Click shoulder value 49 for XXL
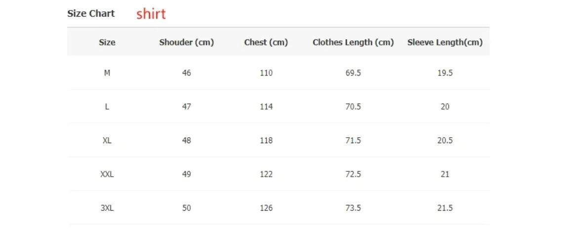The image size is (578, 232). 187,174
